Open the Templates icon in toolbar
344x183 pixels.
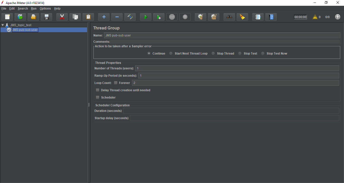coord(20,17)
